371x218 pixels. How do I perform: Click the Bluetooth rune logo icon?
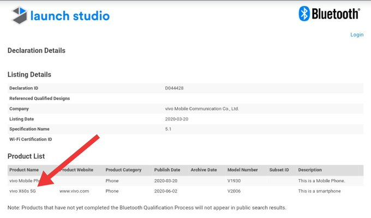tap(304, 14)
